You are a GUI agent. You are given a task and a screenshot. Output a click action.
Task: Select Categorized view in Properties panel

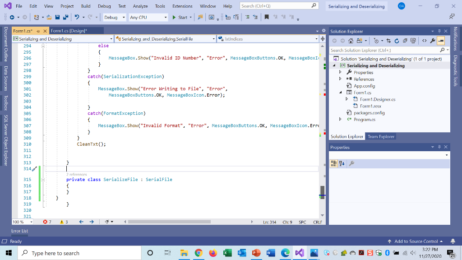tap(333, 163)
